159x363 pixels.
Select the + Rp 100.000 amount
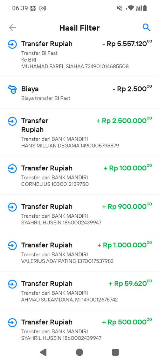tap(128, 168)
